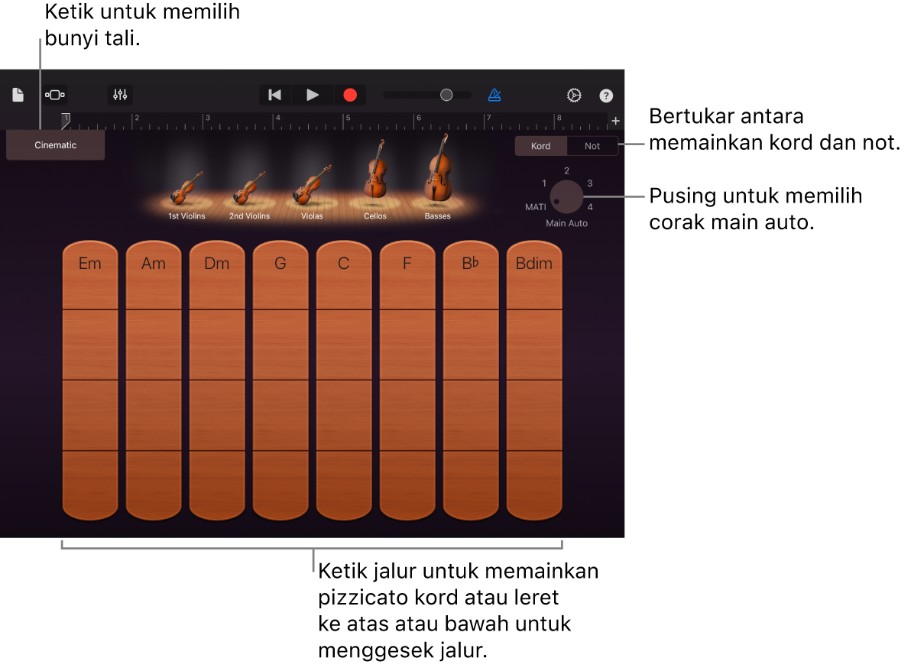Tap bottom segment of Em strip
This screenshot has width=911, height=671.
[x=90, y=485]
